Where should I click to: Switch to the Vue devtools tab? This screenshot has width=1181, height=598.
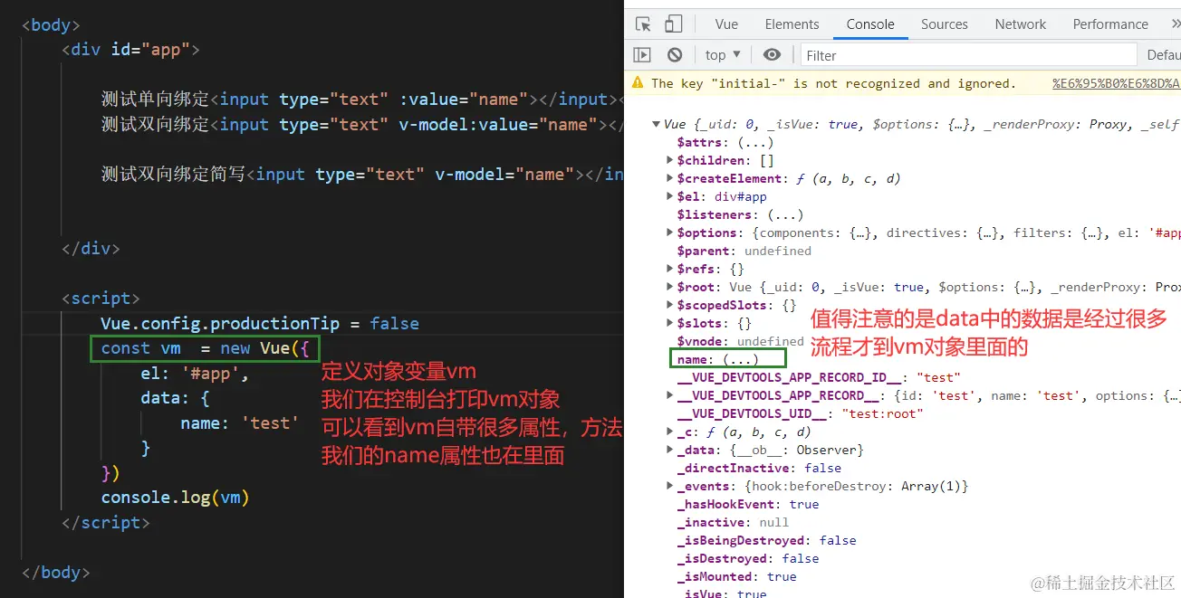point(726,24)
